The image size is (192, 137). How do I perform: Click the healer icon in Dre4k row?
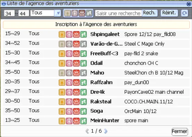coord(69,92)
